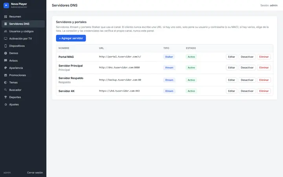Add a new server with Agregar servidor
The width and height of the screenshot is (283, 177).
click(x=71, y=38)
